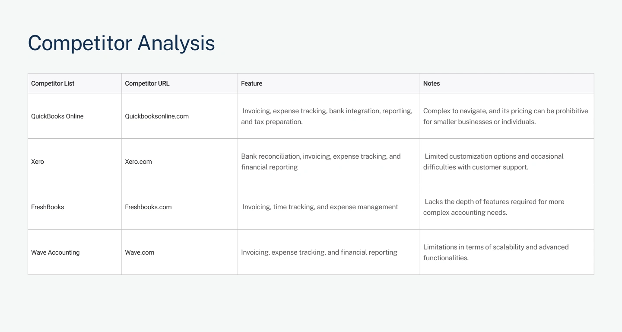Screen dimensions: 622x332
Task: Click the scalability limitations note
Action: coord(496,252)
